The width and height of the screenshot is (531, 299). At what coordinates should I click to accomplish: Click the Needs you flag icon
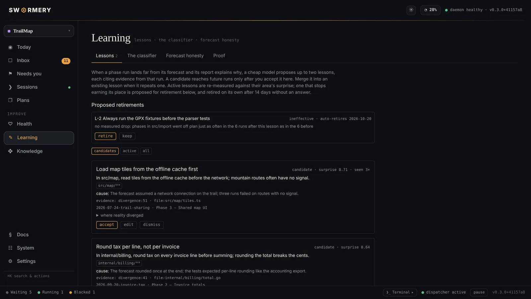tap(10, 74)
